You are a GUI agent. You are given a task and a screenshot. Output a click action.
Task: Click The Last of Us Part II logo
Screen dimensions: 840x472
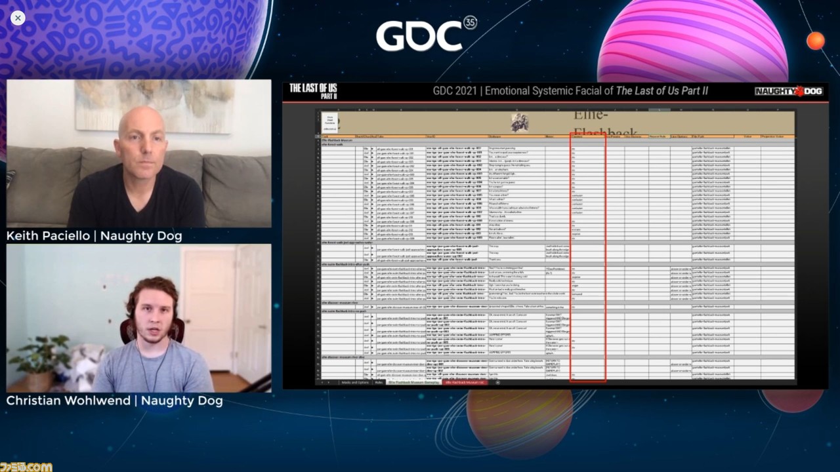[313, 90]
